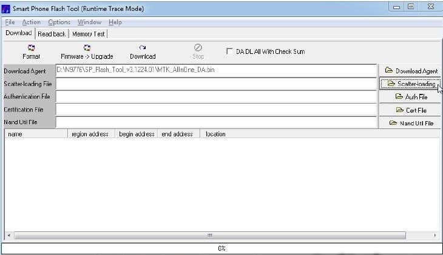The image size is (443, 255).
Task: Click the scrollbar right arrow
Action: [x=435, y=235]
